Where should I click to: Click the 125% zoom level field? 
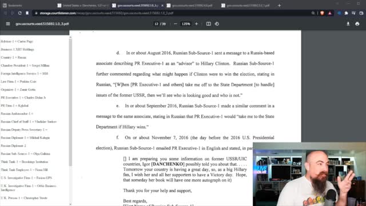tap(186, 24)
